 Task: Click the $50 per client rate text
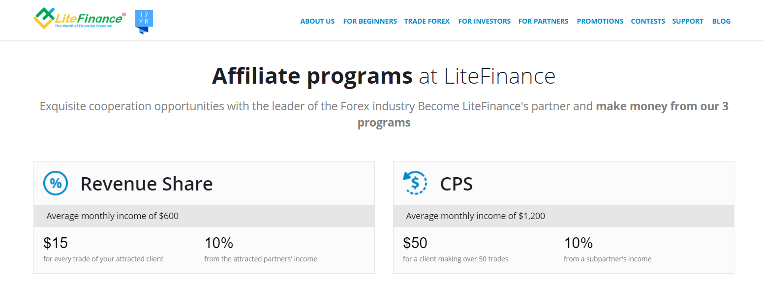click(x=414, y=242)
